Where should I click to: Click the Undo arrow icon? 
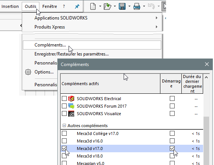coord(151,6)
